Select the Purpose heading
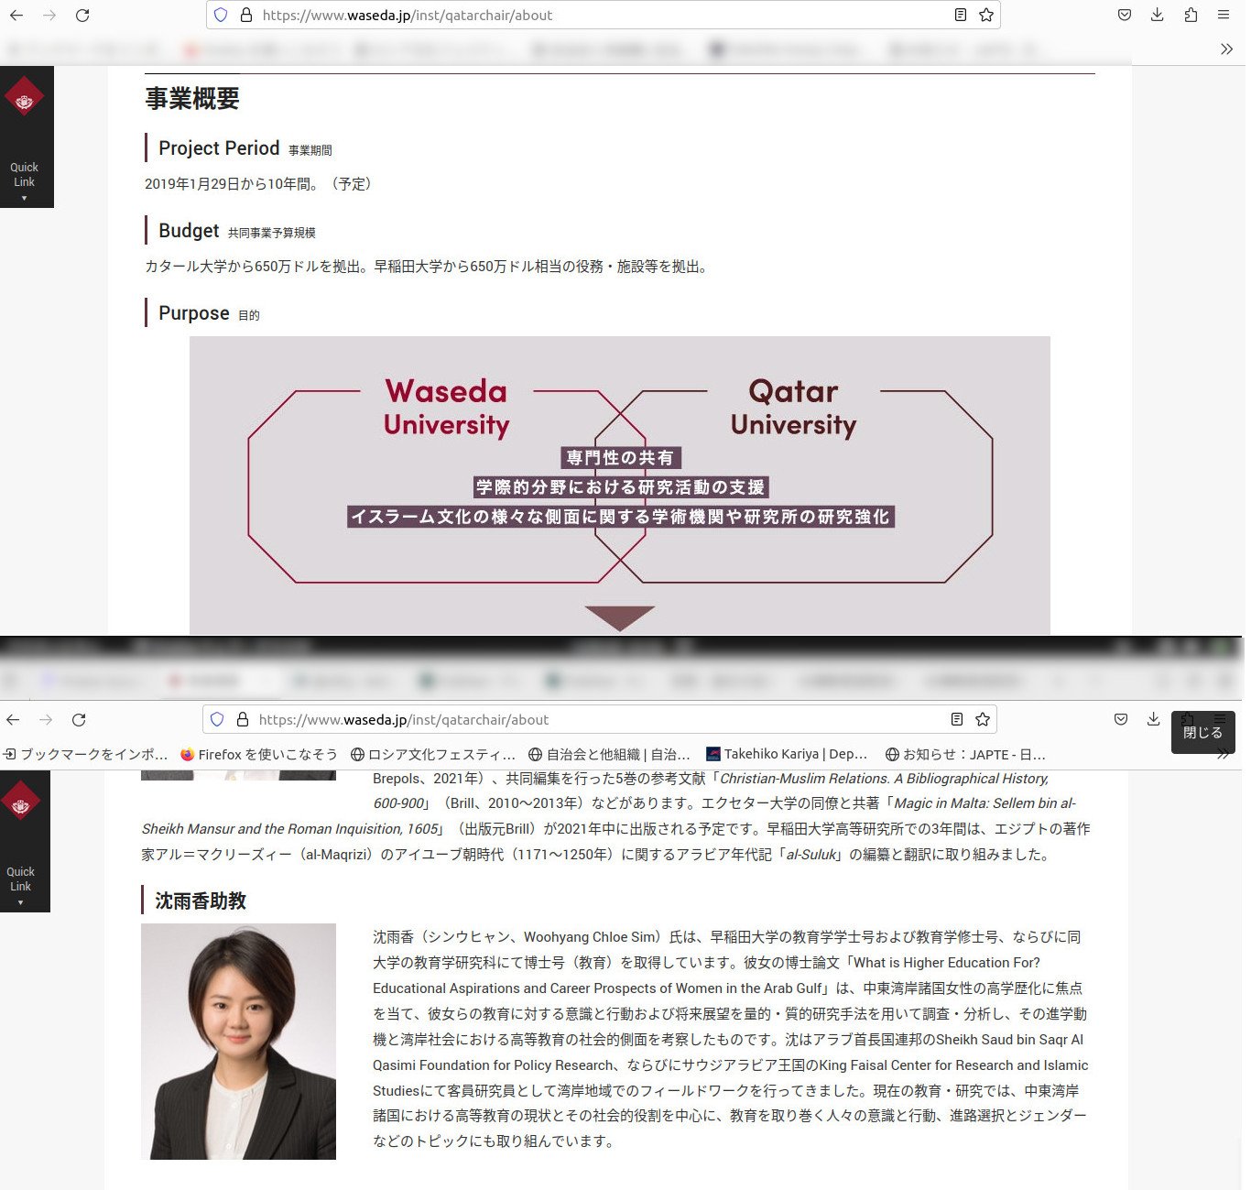This screenshot has height=1190, width=1251. click(194, 312)
